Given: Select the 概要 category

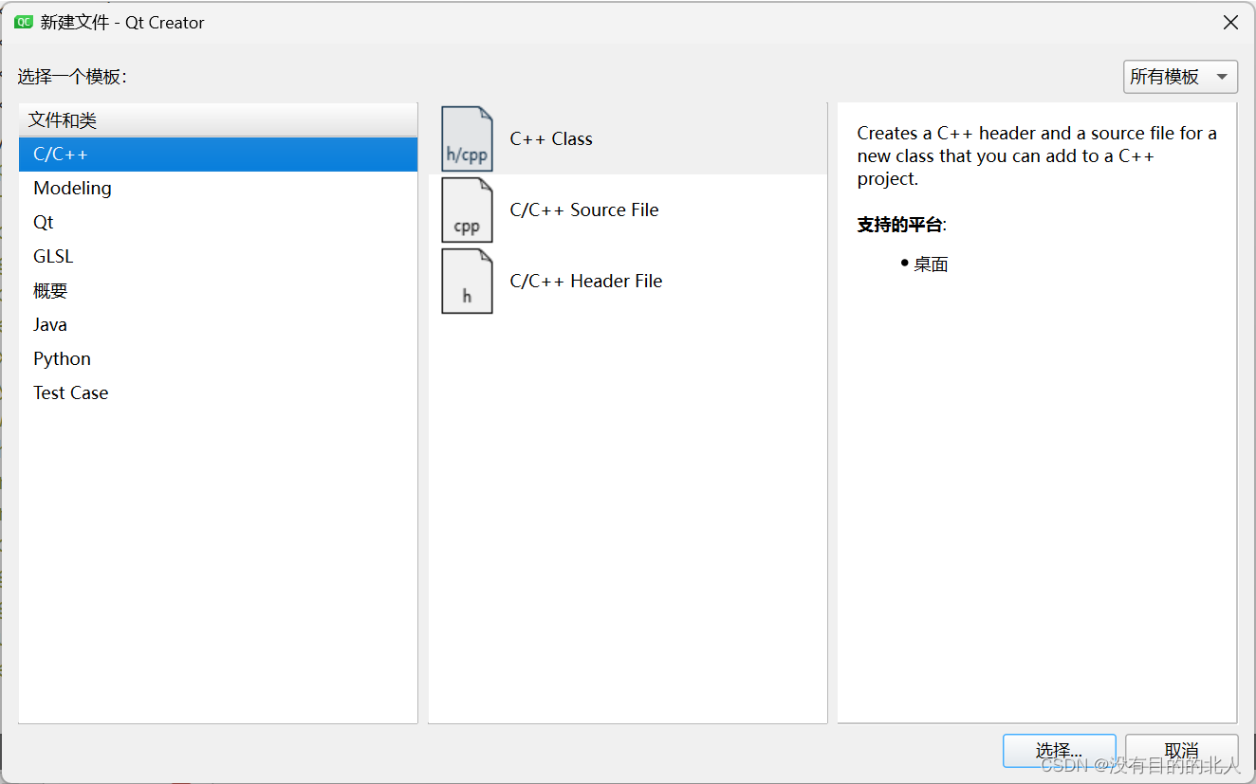Looking at the screenshot, I should point(49,290).
